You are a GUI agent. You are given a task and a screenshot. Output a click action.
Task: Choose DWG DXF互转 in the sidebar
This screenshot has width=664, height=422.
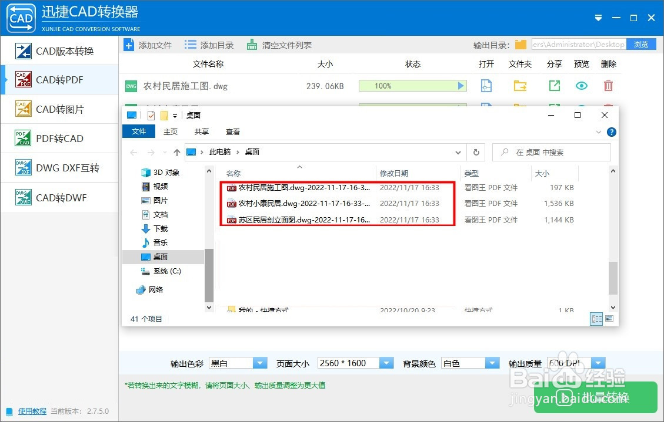(x=59, y=168)
